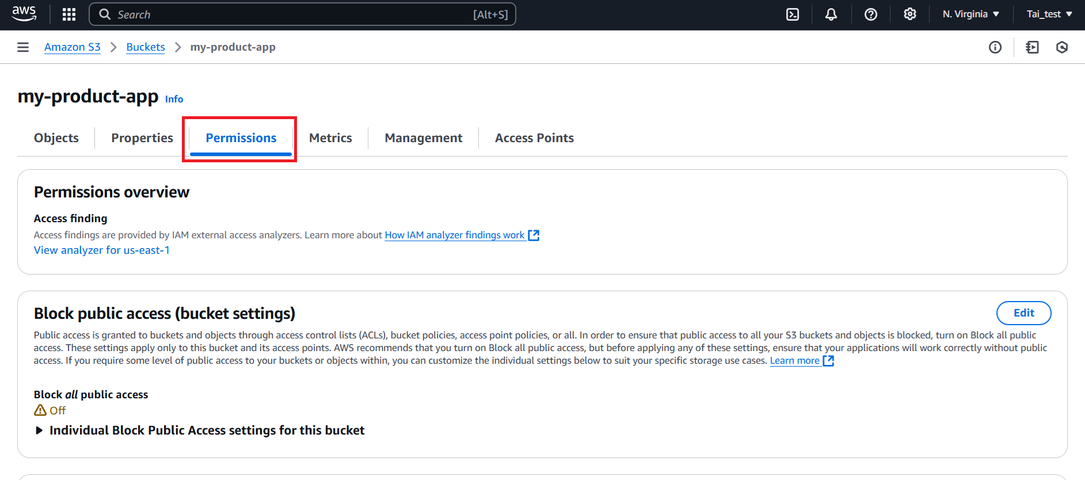Click the Info link beside bucket name
Viewport: 1085px width, 480px height.
tap(174, 99)
